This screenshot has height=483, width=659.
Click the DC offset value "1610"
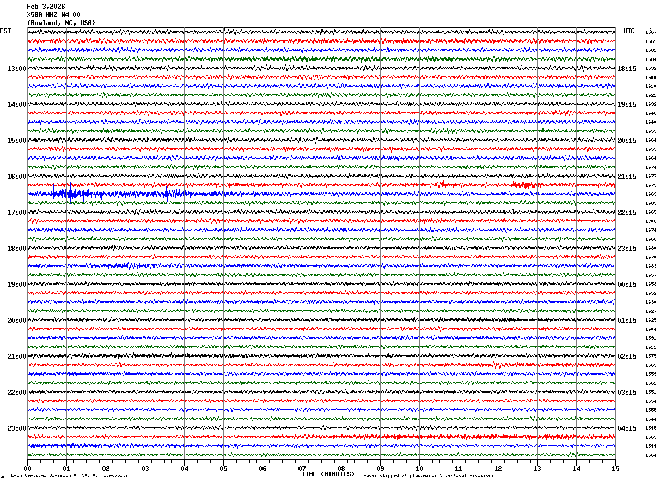click(x=651, y=86)
